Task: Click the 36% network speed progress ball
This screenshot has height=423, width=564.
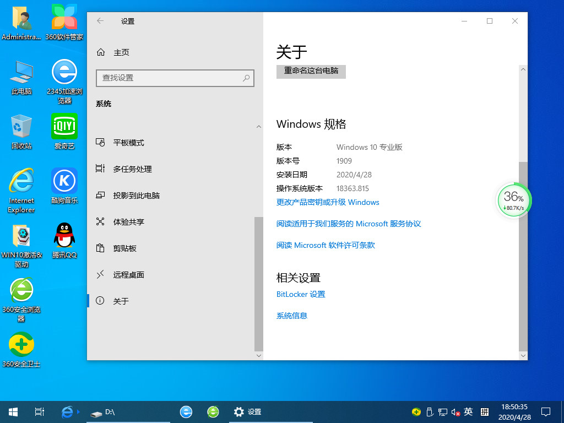Action: coord(514,200)
